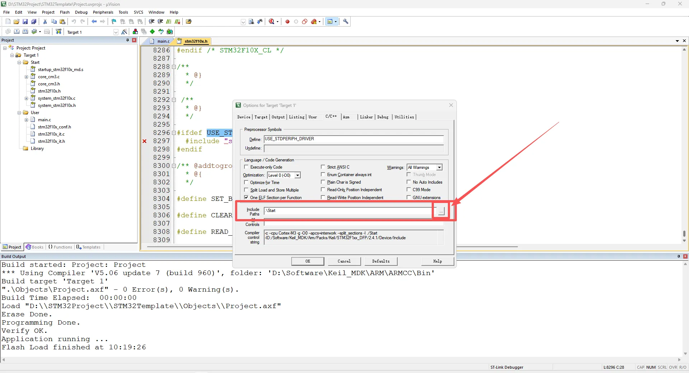The height and width of the screenshot is (373, 689).
Task: Switch to the Linker tab
Action: (x=366, y=117)
